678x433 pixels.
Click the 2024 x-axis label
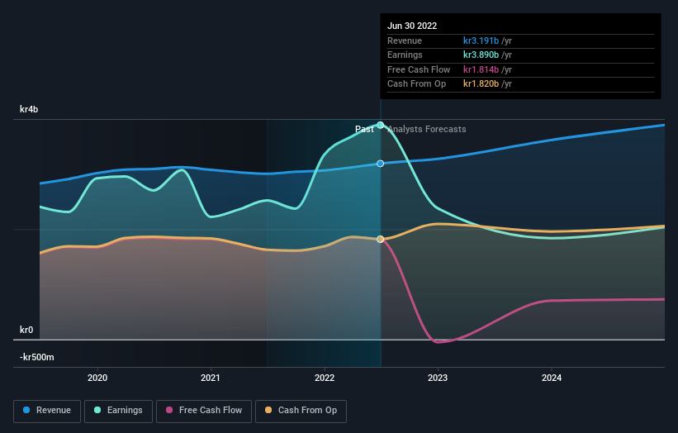coord(552,378)
